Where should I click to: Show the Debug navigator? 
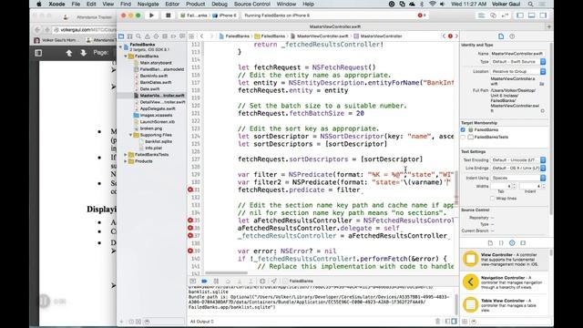point(165,36)
